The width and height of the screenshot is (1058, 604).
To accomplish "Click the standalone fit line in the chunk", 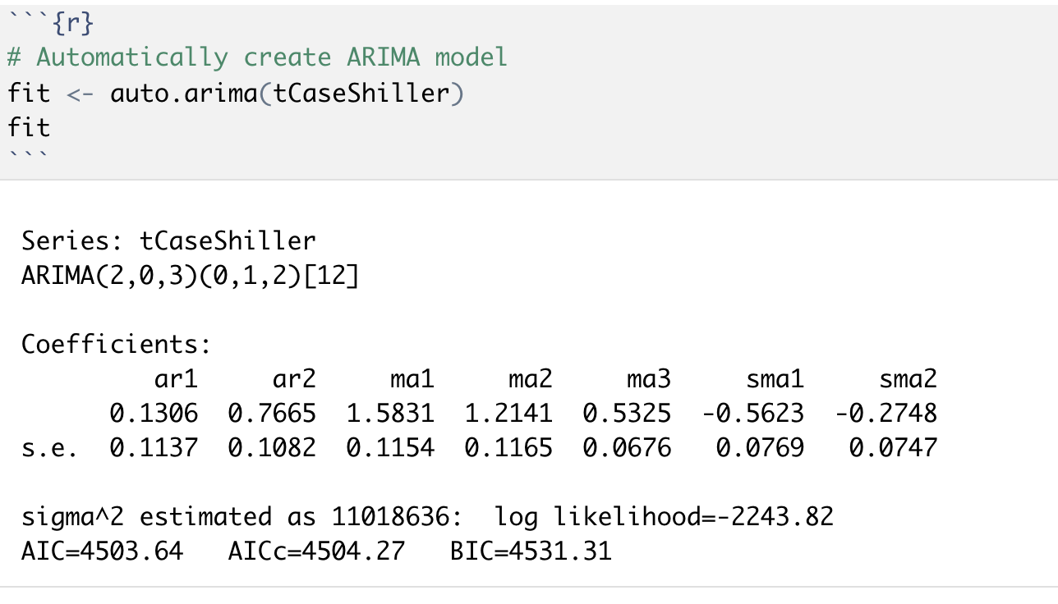I will click(29, 127).
